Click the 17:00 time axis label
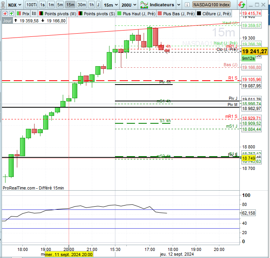Image resolution: width=270 pixels, height=258 pixels. 150,249
